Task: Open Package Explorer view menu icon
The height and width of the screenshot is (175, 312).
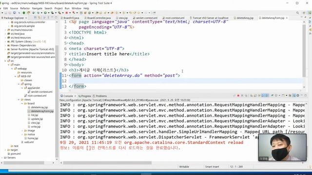Action: click(48, 17)
